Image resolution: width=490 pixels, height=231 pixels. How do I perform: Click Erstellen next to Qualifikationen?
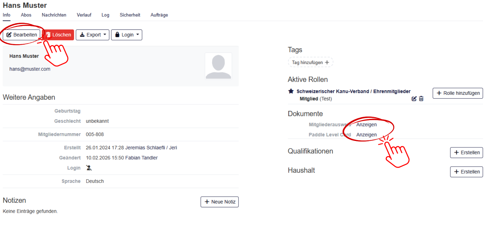(x=466, y=153)
